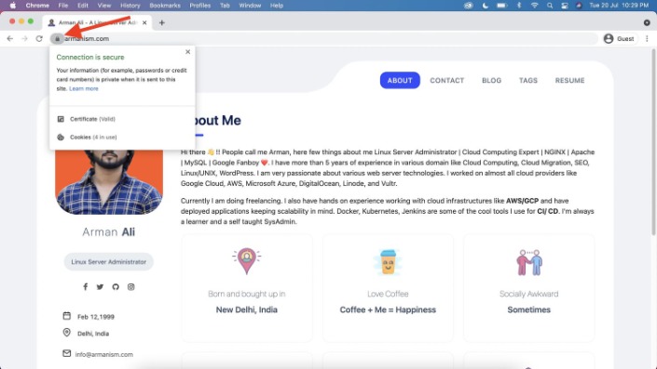Click the coffee cup illustration
The width and height of the screenshot is (657, 369).
click(x=388, y=262)
